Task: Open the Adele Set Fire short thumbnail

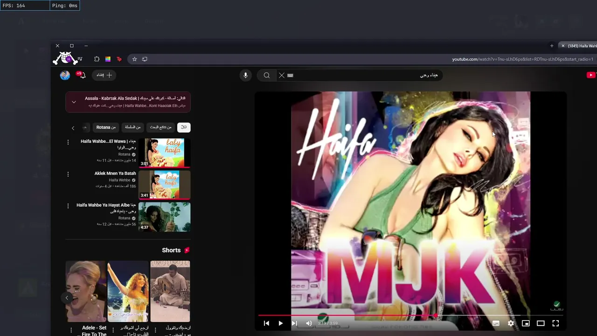Action: (85, 291)
